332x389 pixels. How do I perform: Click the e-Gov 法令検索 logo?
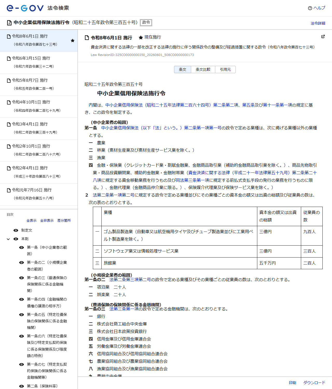(x=38, y=8)
